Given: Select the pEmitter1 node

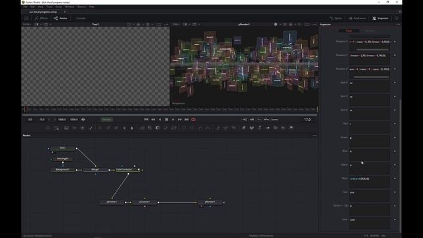Looking at the screenshot, I should click(112, 202).
